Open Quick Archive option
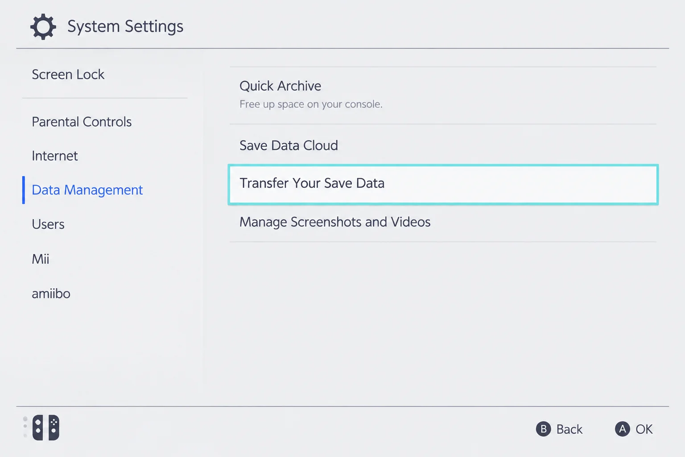This screenshot has height=457, width=685. 443,95
